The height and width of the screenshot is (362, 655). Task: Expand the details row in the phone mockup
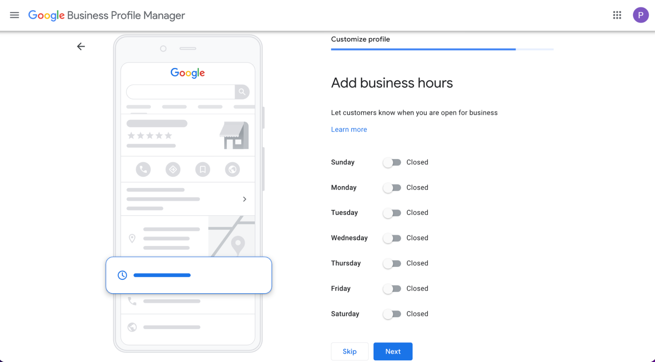244,199
